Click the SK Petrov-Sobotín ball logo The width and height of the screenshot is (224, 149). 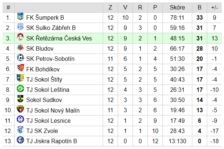click(20, 58)
